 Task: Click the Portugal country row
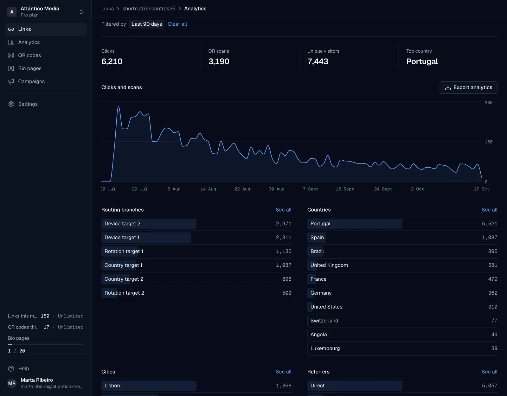(x=402, y=224)
